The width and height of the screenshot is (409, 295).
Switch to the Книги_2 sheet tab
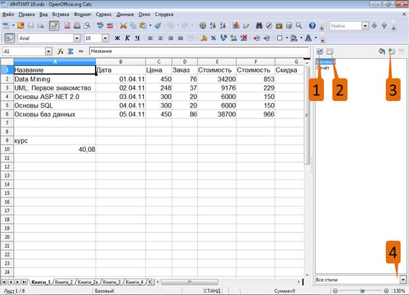[64, 282]
